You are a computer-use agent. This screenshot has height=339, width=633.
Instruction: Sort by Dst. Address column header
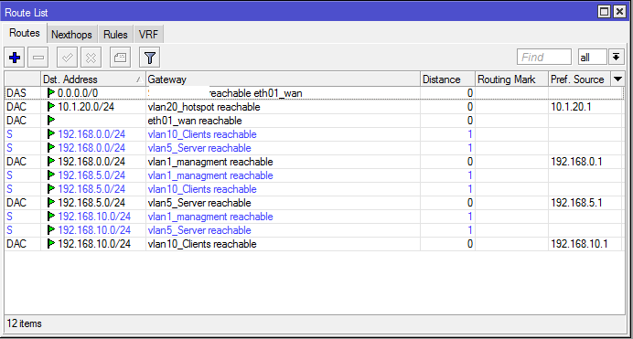point(93,79)
